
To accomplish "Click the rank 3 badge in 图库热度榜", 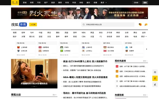I will [117, 76].
